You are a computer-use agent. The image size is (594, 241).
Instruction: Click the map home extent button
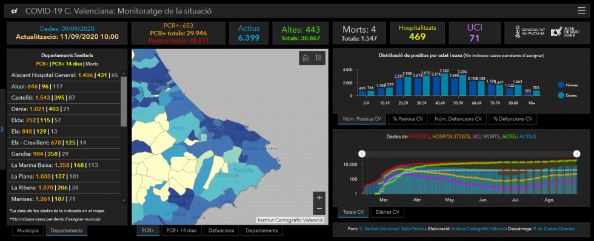pyautogui.click(x=305, y=58)
